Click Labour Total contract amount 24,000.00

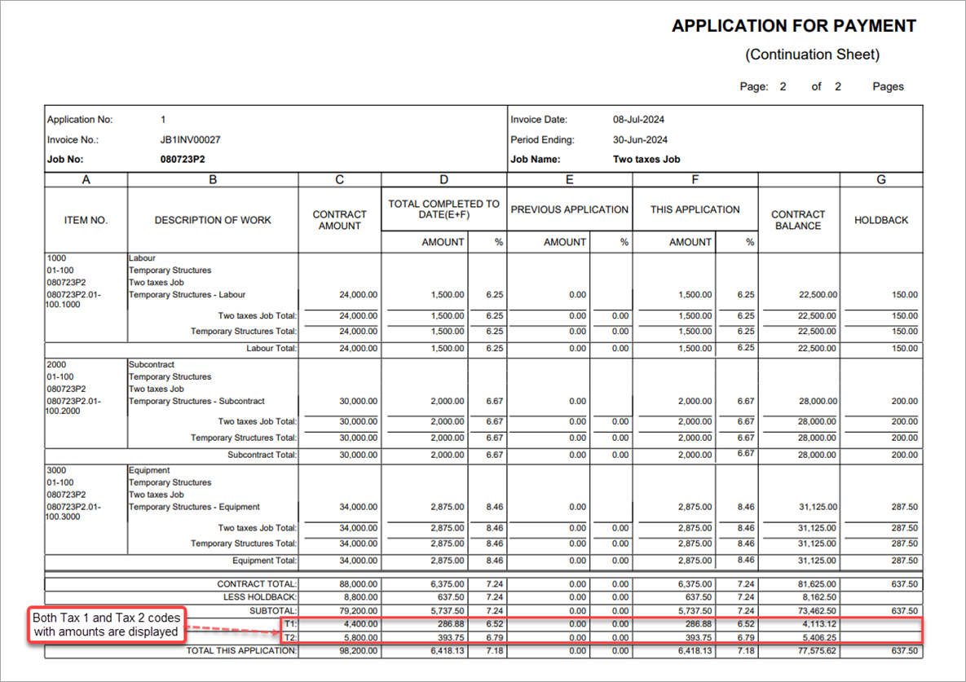coord(358,349)
